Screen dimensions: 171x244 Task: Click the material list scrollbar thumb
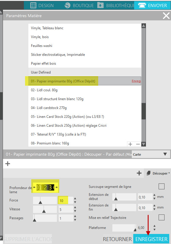144,111
